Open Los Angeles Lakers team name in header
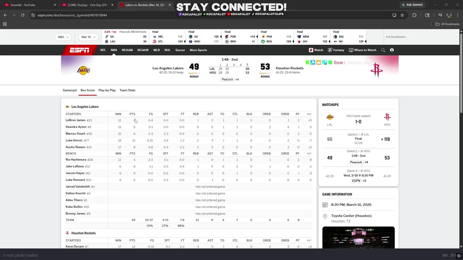 [168, 68]
